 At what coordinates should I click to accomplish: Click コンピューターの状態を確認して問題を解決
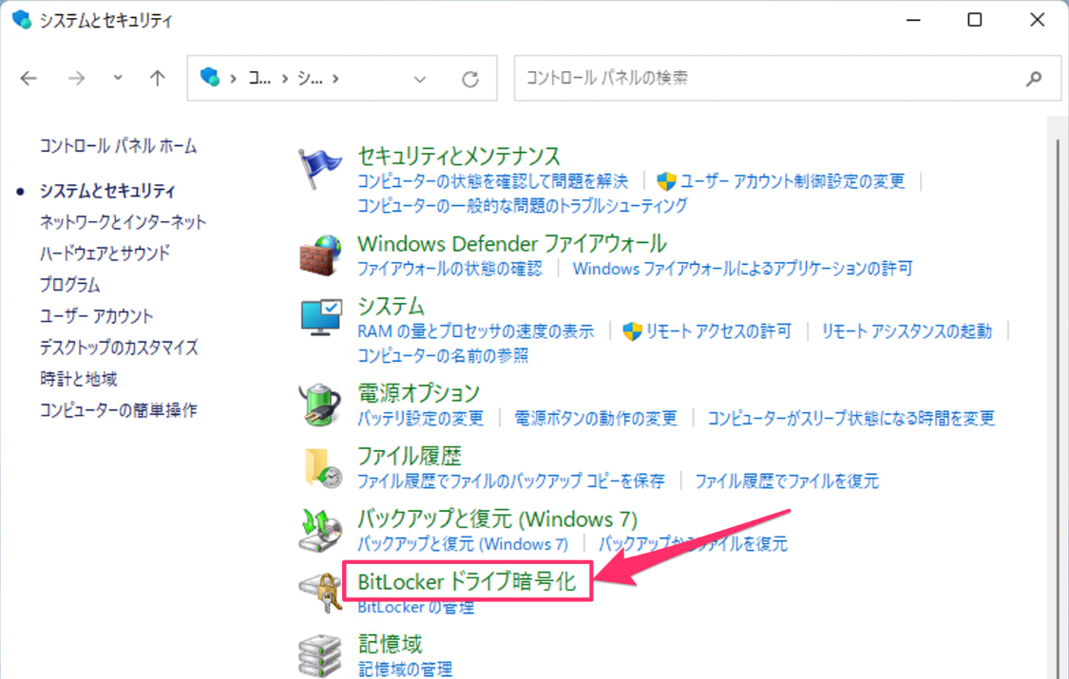(x=493, y=181)
